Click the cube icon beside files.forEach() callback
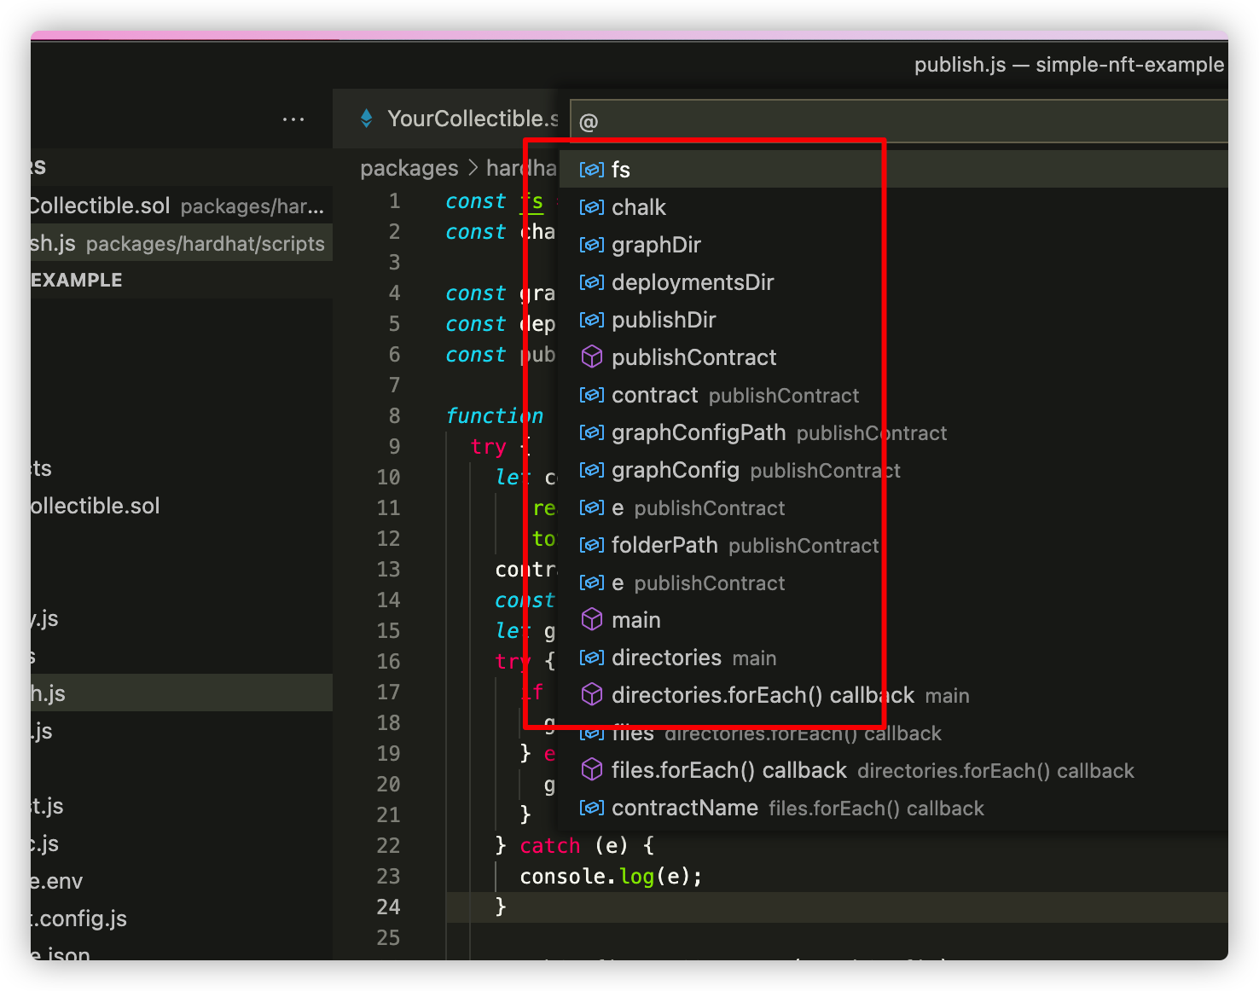The image size is (1259, 991). (x=592, y=770)
